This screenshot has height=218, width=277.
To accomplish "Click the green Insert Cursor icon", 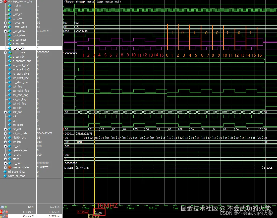I will pyautogui.click(x=6, y=207).
